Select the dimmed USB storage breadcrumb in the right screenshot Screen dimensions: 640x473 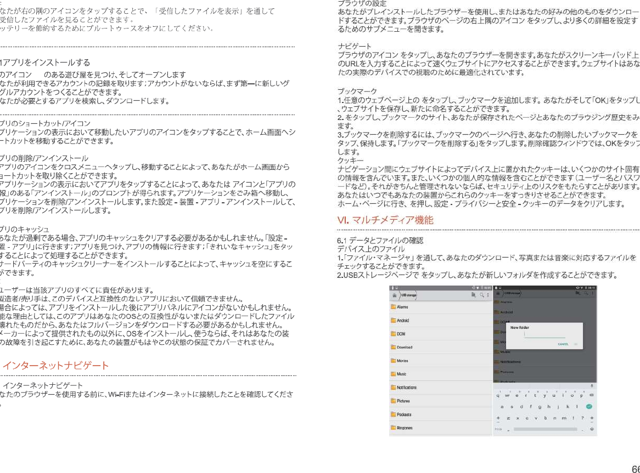(x=512, y=293)
